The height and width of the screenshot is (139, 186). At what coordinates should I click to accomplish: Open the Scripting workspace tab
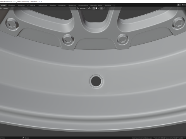108,5
